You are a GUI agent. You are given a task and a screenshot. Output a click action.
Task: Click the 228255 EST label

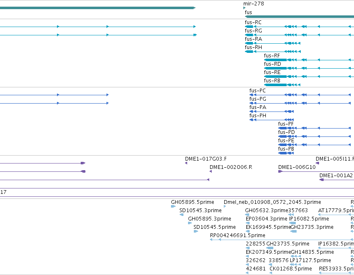tap(255, 244)
